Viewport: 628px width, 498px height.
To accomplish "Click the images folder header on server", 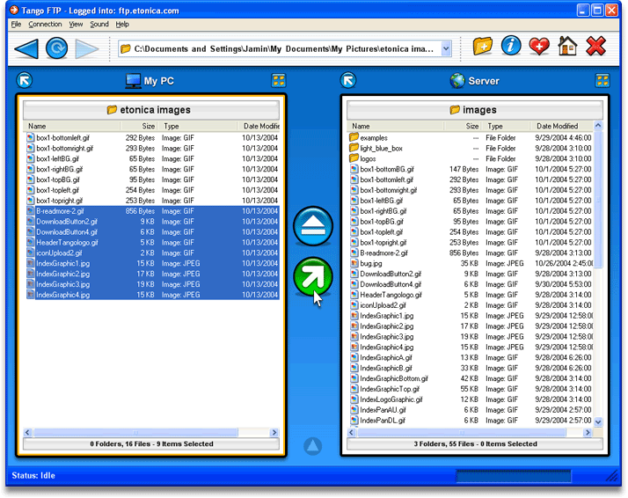I will pos(475,110).
